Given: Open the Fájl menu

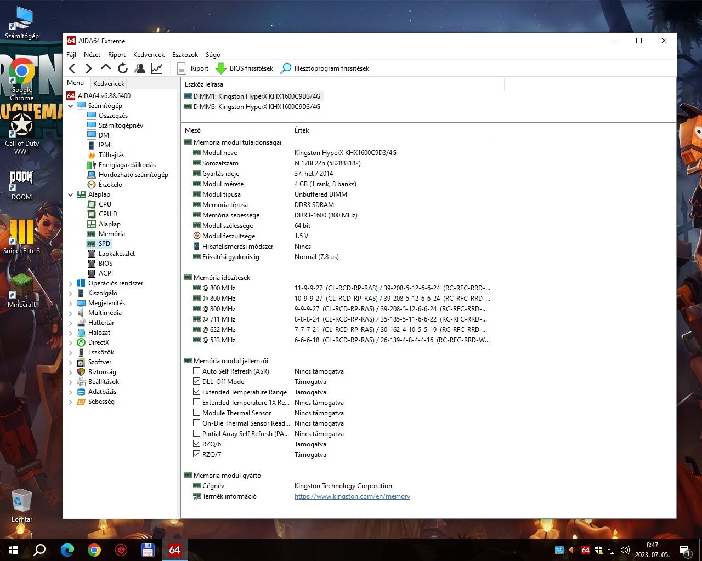Looking at the screenshot, I should (71, 55).
